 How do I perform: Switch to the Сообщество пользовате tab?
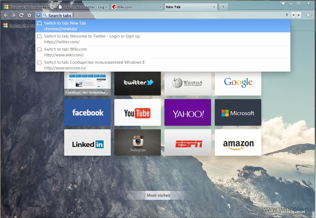29,7
